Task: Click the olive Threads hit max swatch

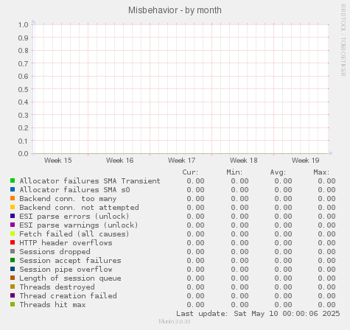Action: click(13, 304)
